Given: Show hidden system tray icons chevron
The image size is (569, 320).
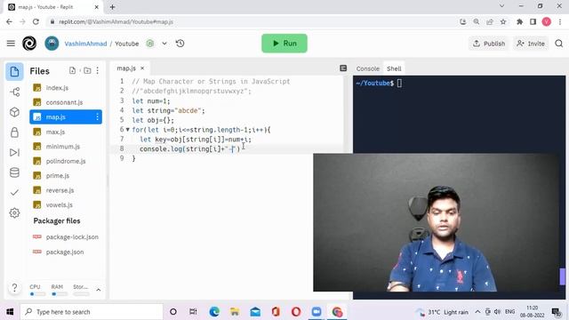Looking at the screenshot, I should coord(477,312).
